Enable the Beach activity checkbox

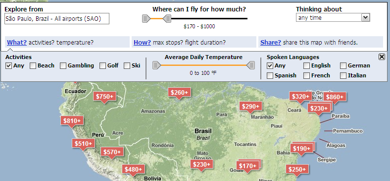[x=33, y=66]
